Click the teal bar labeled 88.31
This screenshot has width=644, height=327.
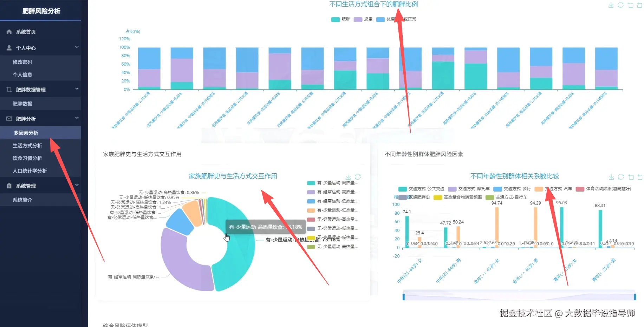pos(600,229)
